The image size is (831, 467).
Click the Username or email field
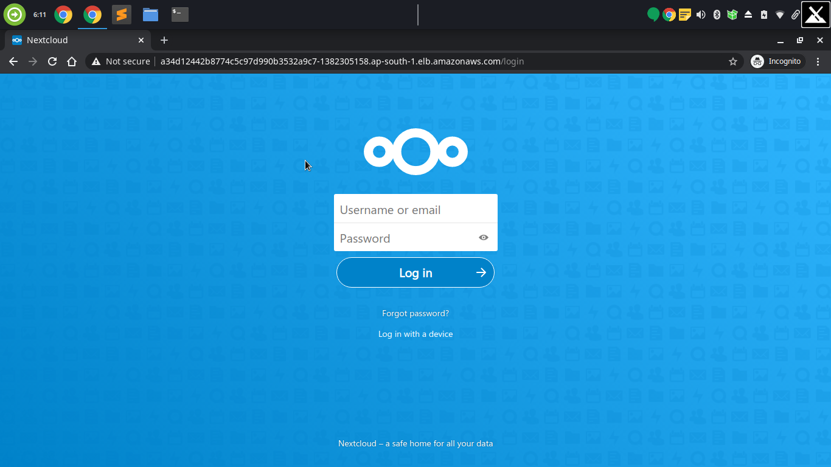click(x=415, y=209)
